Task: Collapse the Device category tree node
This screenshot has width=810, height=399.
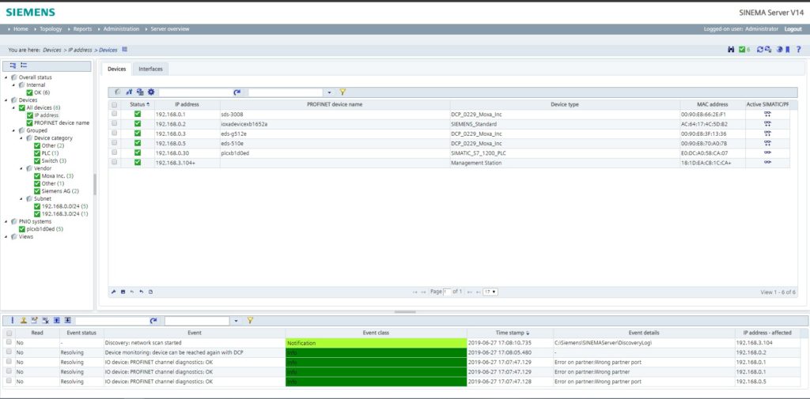Action: (23, 137)
